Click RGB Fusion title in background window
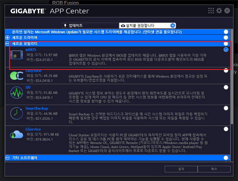Viewport: 238px width, 181px height. (x=65, y=3)
